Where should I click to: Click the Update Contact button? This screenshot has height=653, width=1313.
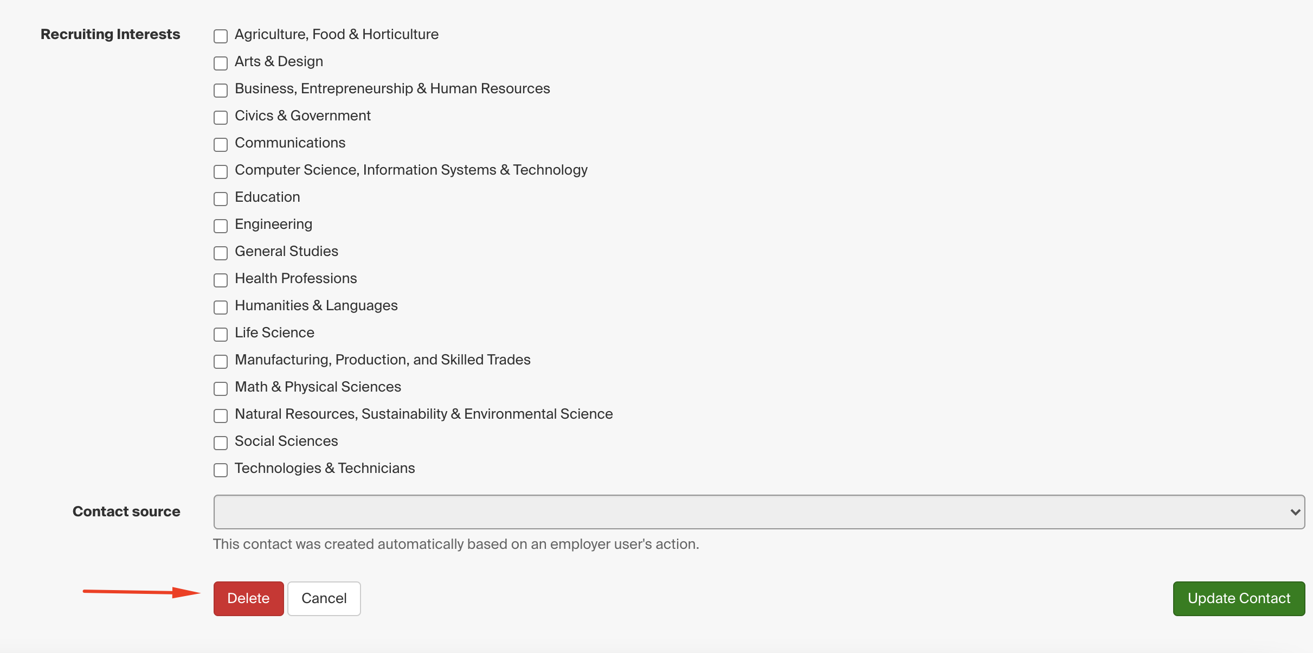point(1239,598)
